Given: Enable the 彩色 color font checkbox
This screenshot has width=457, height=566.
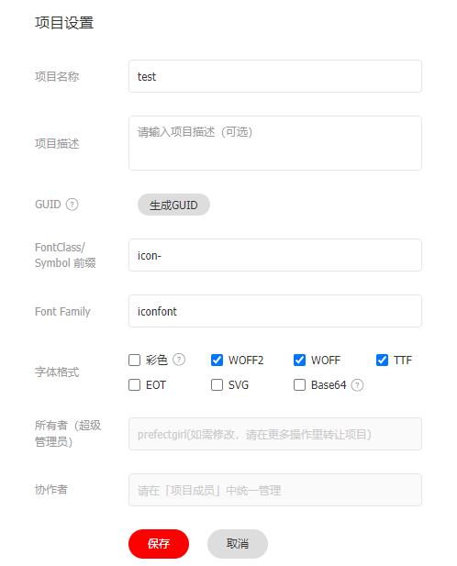Looking at the screenshot, I should pos(134,360).
